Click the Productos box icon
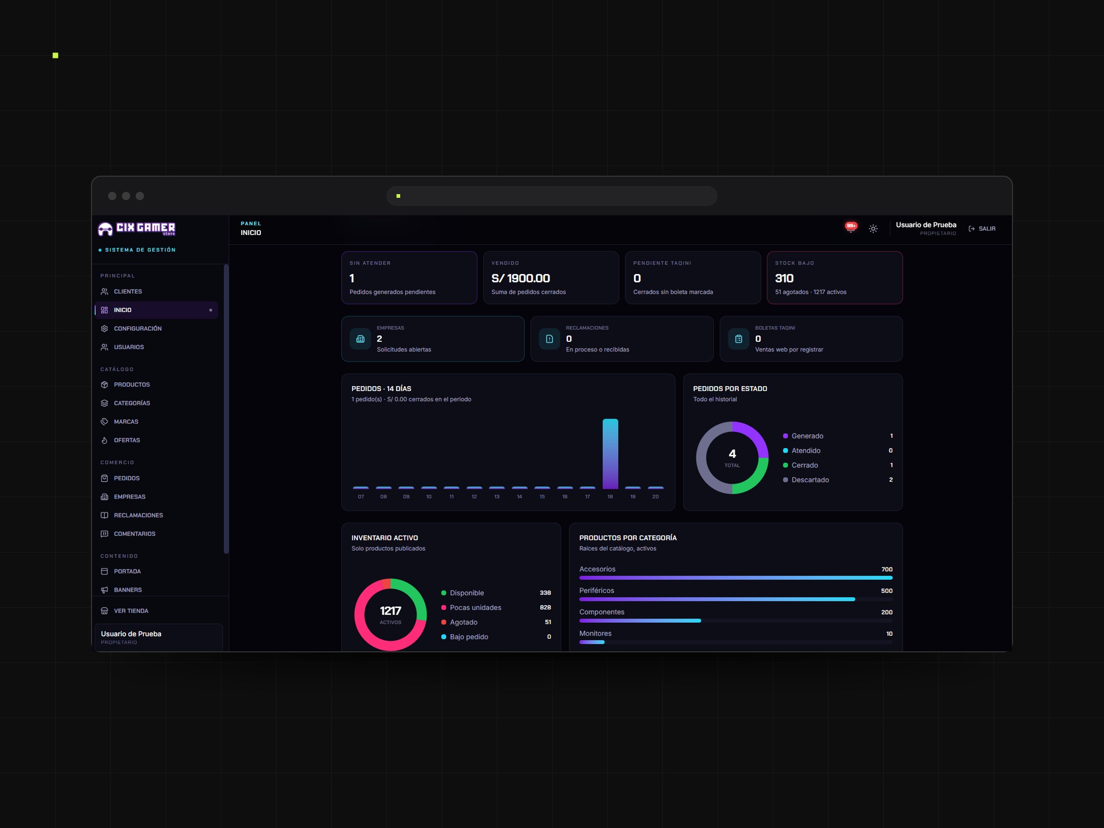 coord(104,385)
